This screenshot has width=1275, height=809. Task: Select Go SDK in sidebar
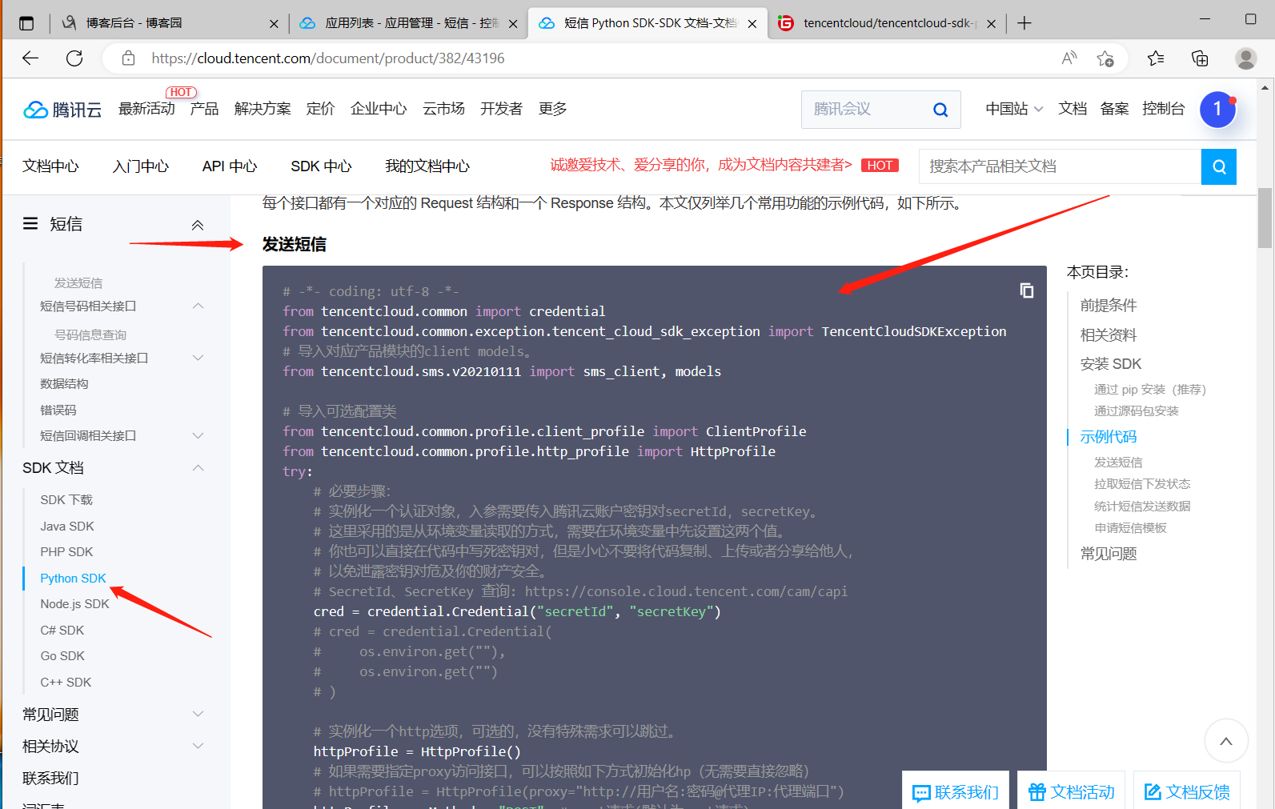[x=62, y=656]
